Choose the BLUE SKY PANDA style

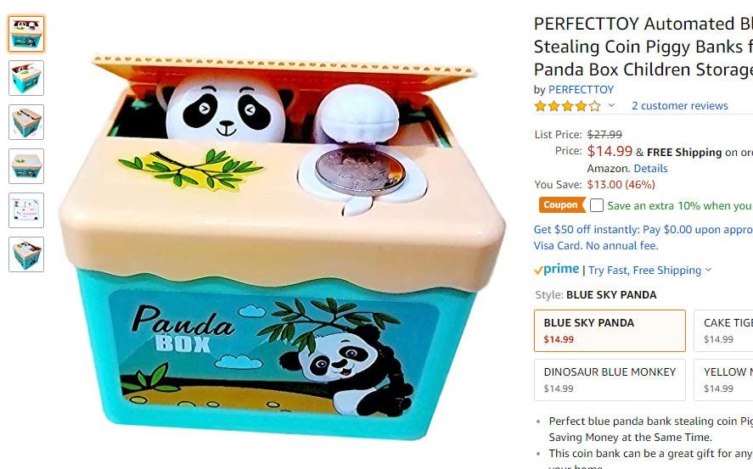[610, 331]
